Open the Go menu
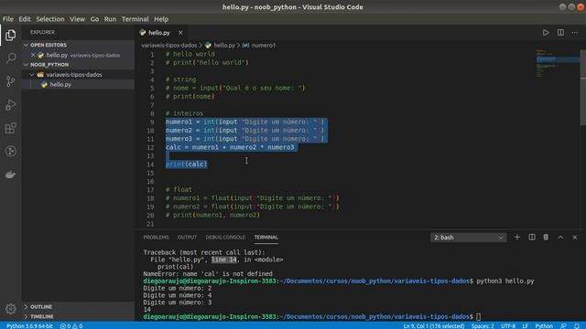 coord(94,19)
